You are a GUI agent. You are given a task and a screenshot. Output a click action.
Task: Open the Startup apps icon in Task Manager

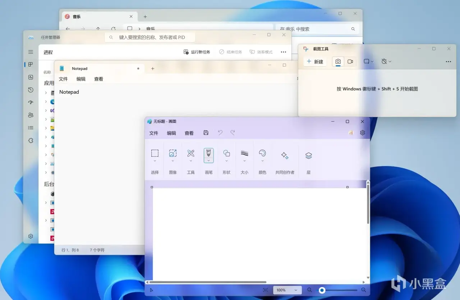31,102
